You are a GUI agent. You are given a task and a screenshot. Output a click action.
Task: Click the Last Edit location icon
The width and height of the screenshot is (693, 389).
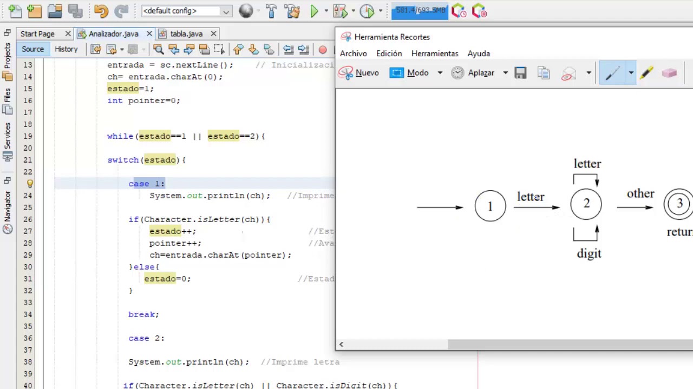[96, 50]
